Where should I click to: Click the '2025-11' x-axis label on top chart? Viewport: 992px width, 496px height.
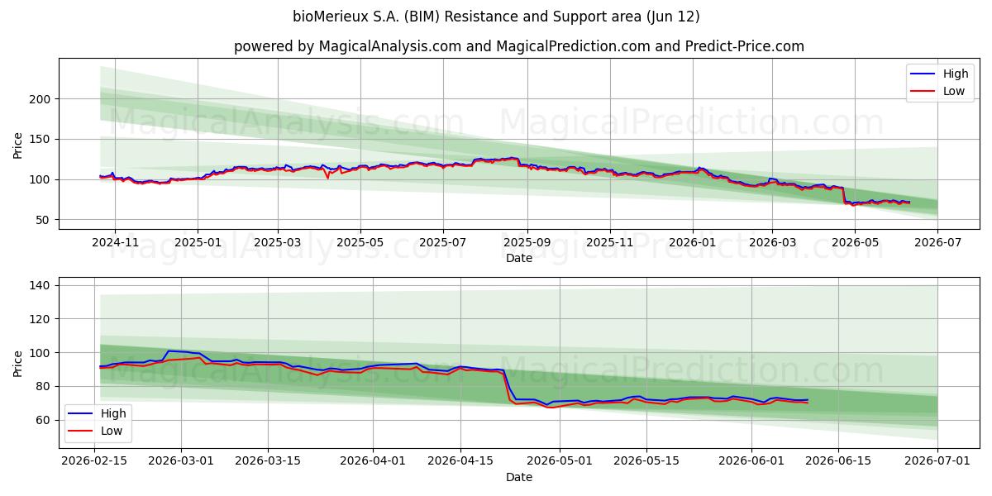tap(610, 243)
